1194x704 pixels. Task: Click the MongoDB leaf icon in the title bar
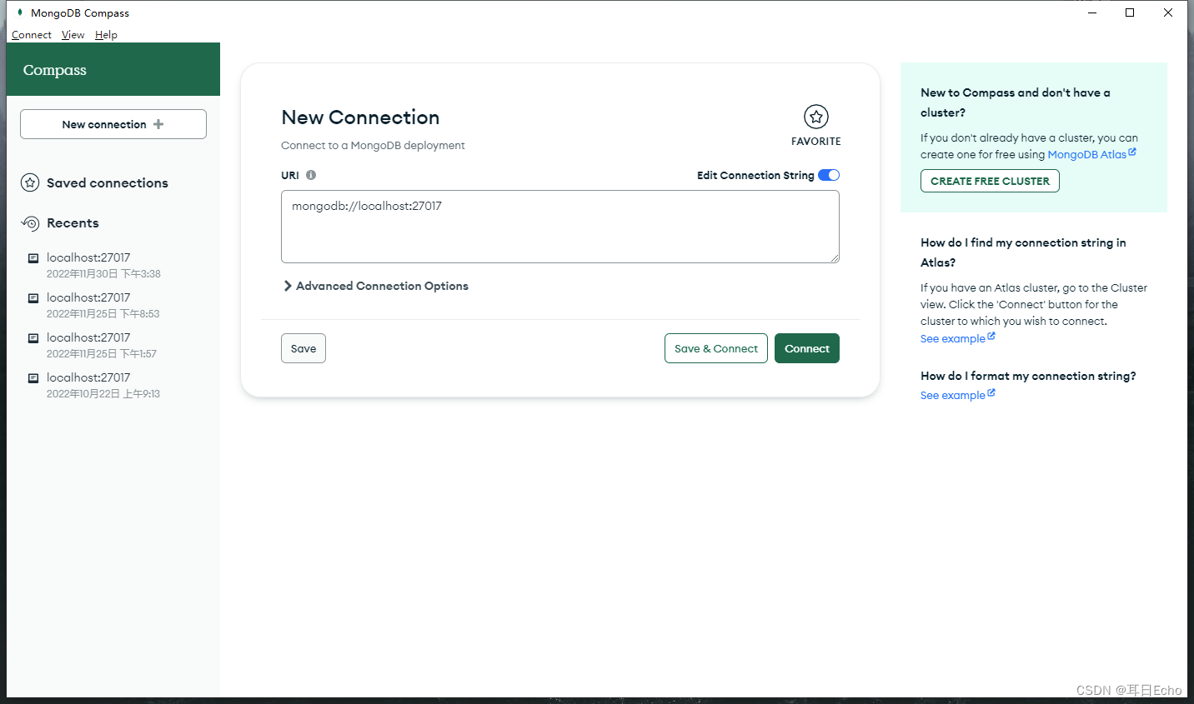pos(20,12)
